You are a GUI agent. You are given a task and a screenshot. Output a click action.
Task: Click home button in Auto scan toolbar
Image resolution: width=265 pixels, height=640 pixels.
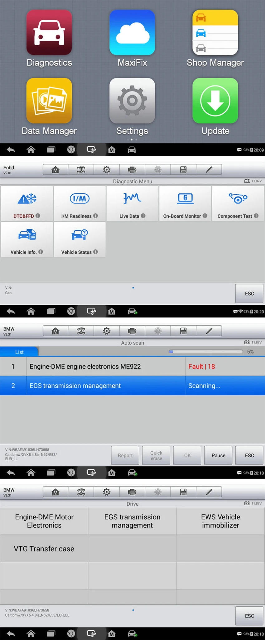pos(55,331)
